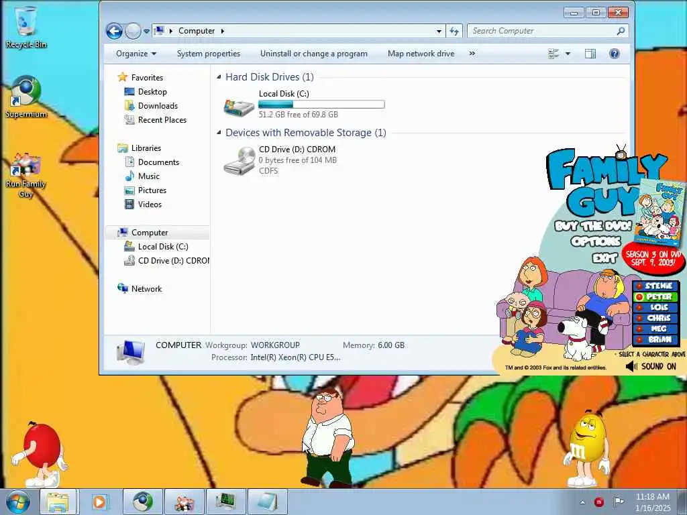Click the Computer address bar segment

tap(197, 31)
